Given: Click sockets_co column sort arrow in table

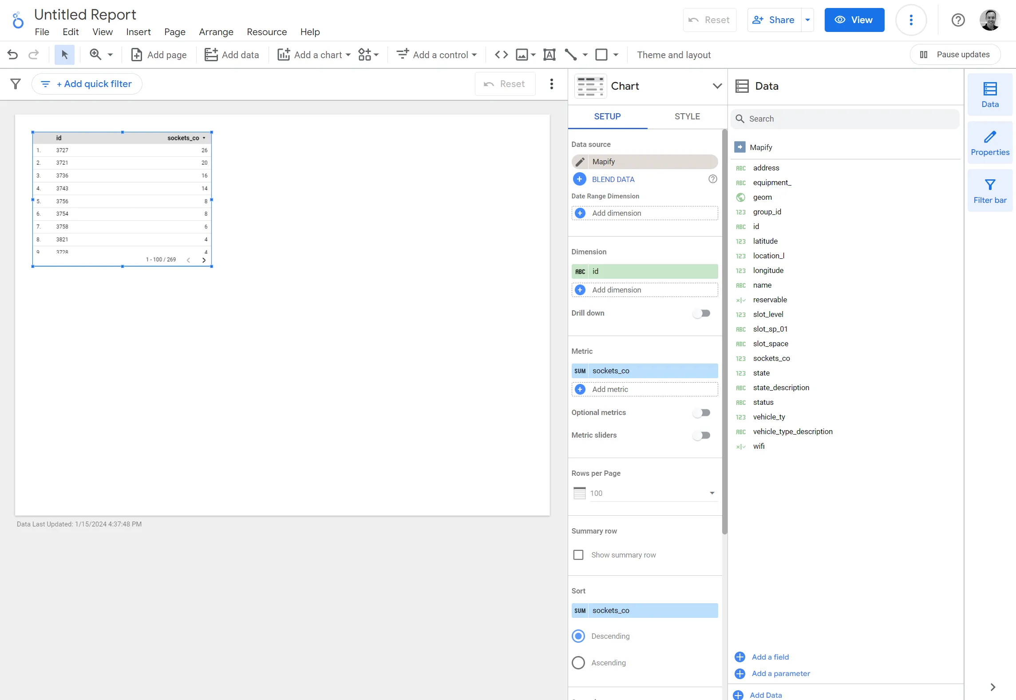Looking at the screenshot, I should [x=204, y=138].
